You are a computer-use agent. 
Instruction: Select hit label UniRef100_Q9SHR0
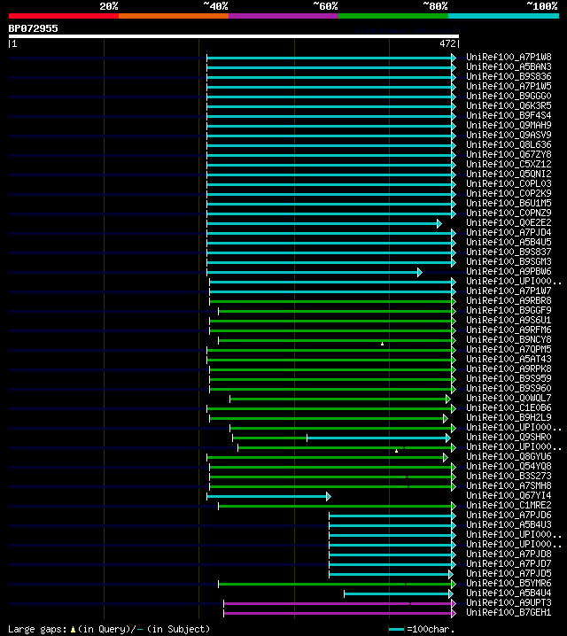click(x=509, y=437)
